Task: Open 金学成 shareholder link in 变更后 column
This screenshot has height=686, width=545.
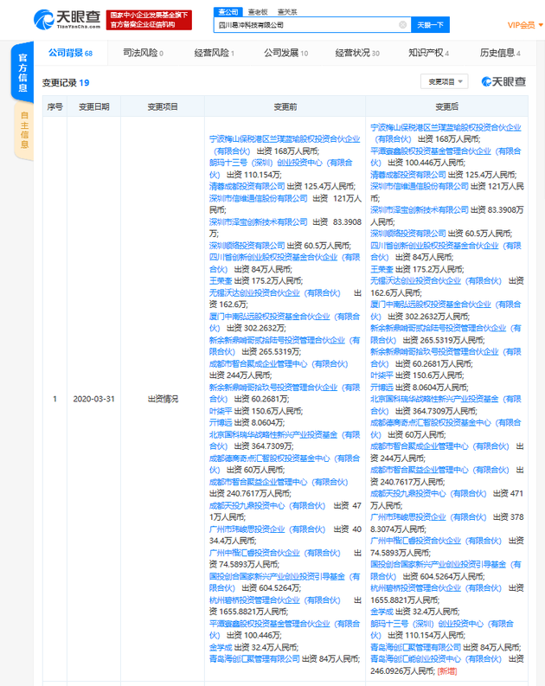Action: click(381, 612)
